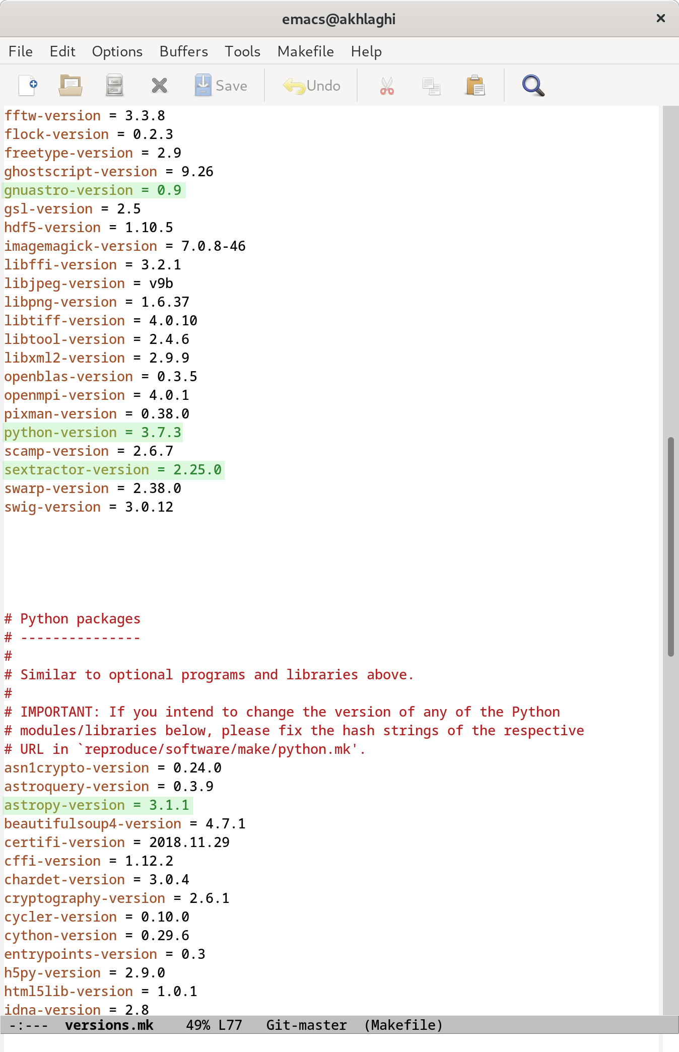Screen dimensions: 679x1052
Task: Search with the magnifying glass icon
Action: pyautogui.click(x=533, y=86)
